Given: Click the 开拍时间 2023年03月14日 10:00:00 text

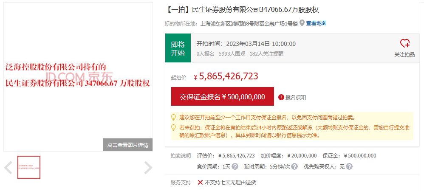Looking at the screenshot, I should (x=246, y=44).
